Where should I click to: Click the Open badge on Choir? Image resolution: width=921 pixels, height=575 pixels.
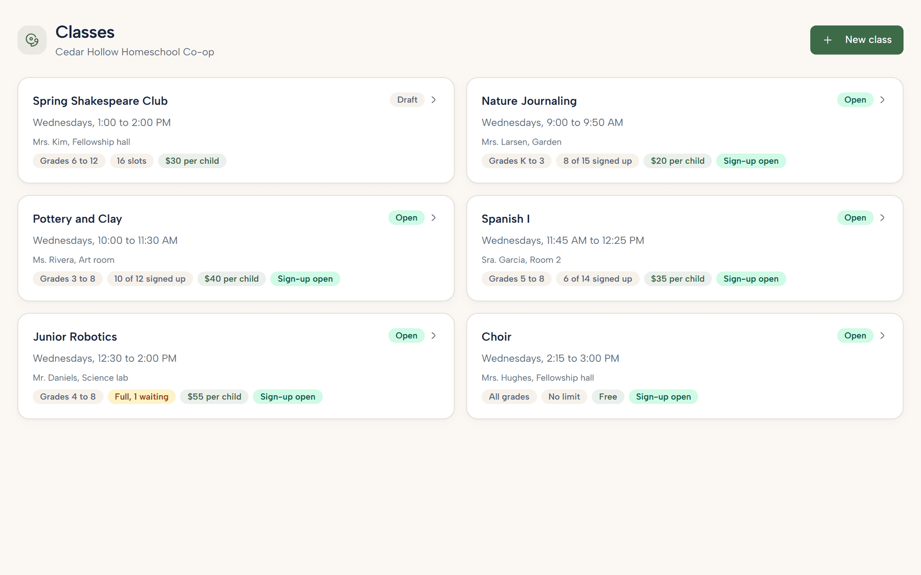(855, 335)
